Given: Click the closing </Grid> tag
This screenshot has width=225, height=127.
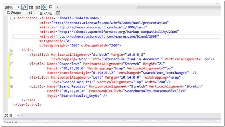Looking at the screenshot, I should point(28,100).
